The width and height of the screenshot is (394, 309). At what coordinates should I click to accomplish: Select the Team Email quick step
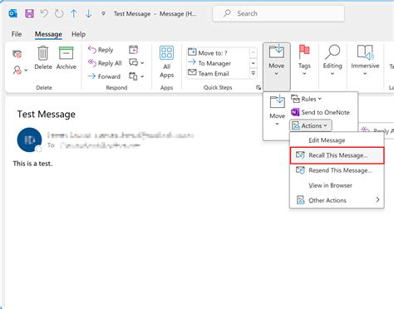point(209,73)
